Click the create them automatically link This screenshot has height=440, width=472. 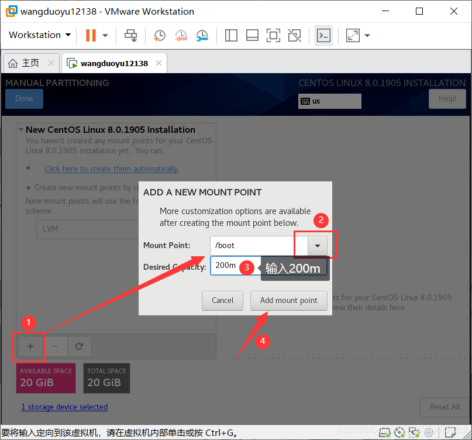112,169
